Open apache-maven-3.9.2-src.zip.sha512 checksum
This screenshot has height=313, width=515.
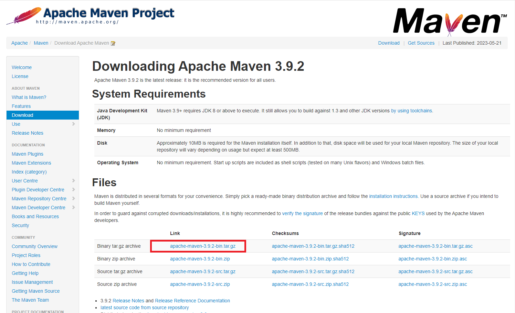(311, 284)
